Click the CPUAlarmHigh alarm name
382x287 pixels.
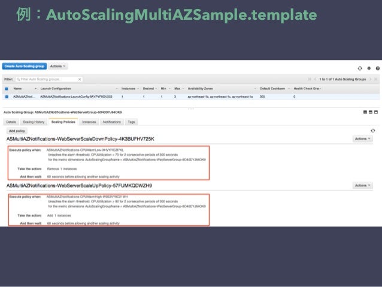pyautogui.click(x=87, y=197)
